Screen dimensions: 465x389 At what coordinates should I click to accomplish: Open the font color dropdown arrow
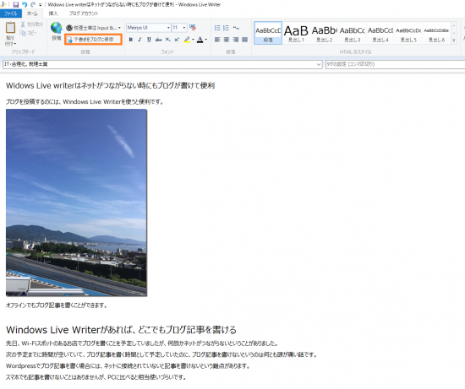tap(206, 40)
